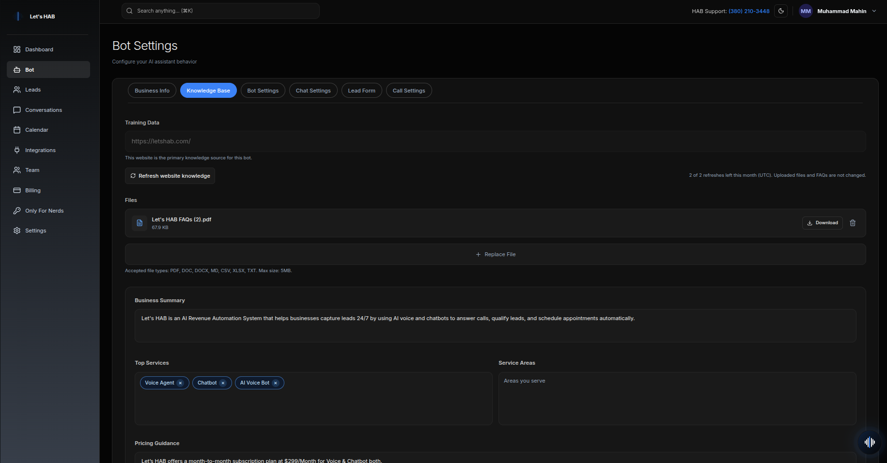Remove the Voice Agent service tag
Viewport: 887px width, 463px height.
[180, 383]
